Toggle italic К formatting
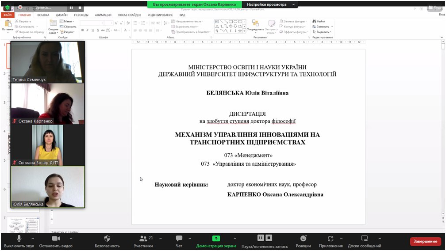Image resolution: width=446 pixels, height=251 pixels. tap(87, 30)
